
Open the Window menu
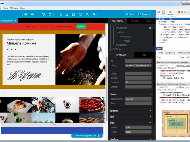(x=14, y=8)
